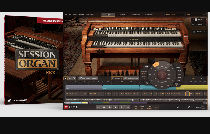This screenshot has width=210, height=134.
Task: Open the time signature 4/4 setting
Action: pyautogui.click(x=136, y=107)
